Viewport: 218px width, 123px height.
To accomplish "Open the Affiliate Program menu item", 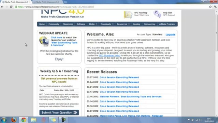I will click(167, 24).
